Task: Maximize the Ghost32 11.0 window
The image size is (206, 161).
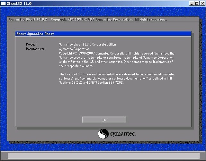Action: pyautogui.click(x=197, y=3)
